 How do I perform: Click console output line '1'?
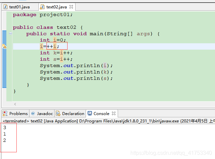pyautogui.click(x=5, y=134)
